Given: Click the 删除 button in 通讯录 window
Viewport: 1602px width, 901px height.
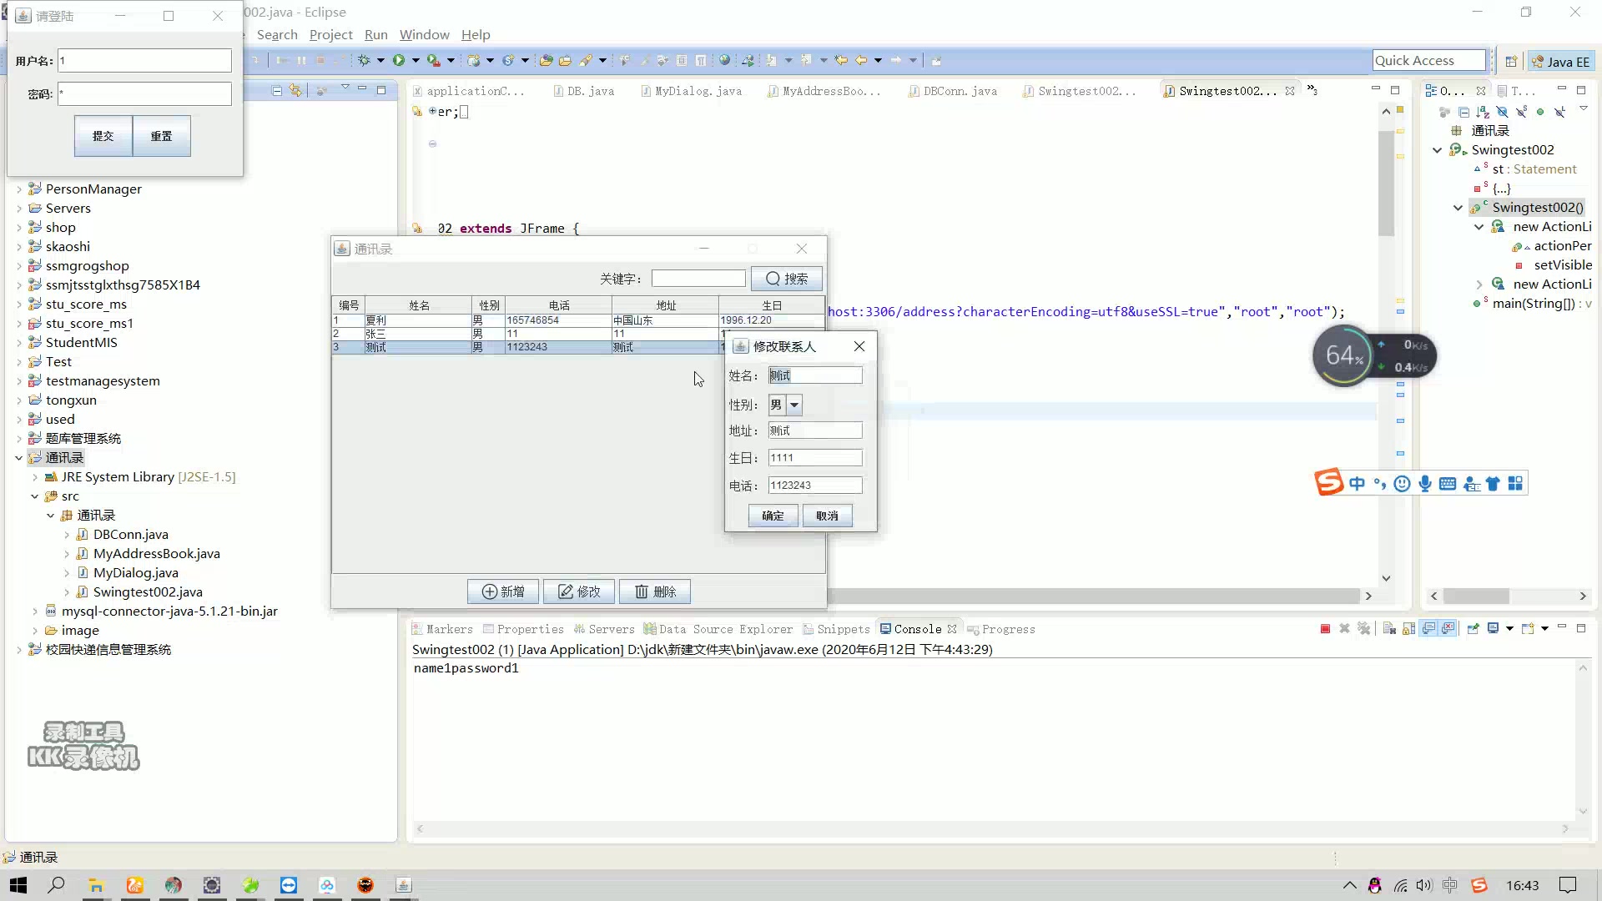Looking at the screenshot, I should 655,591.
